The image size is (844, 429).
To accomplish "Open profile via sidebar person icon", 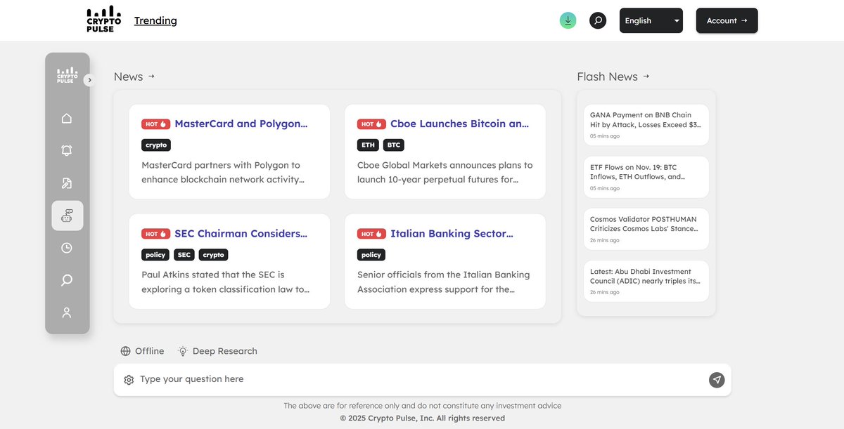I will (67, 312).
